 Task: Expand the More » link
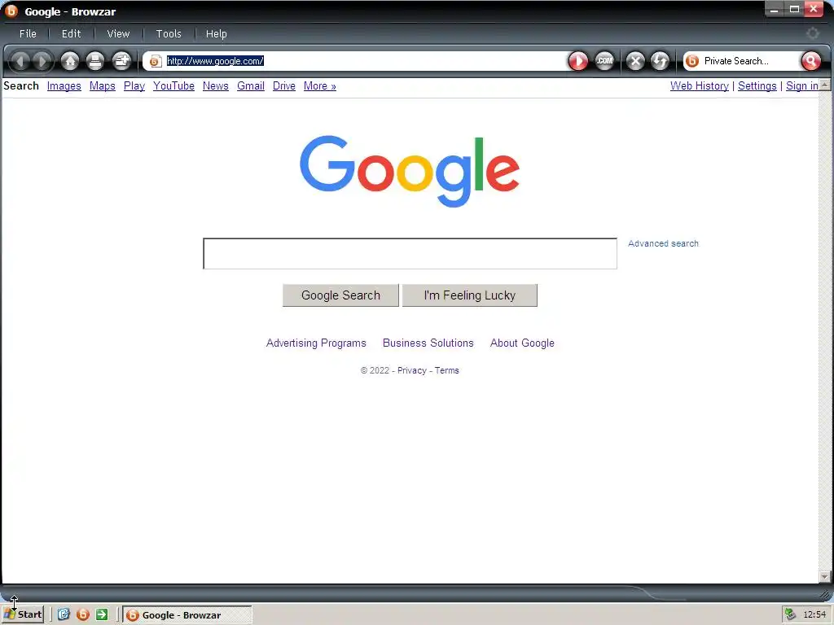point(319,86)
